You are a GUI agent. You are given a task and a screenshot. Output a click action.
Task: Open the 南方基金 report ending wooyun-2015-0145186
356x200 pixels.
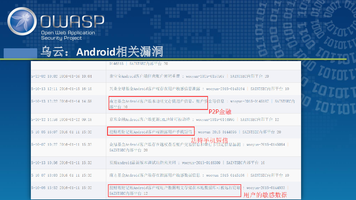pyautogui.click(x=155, y=175)
